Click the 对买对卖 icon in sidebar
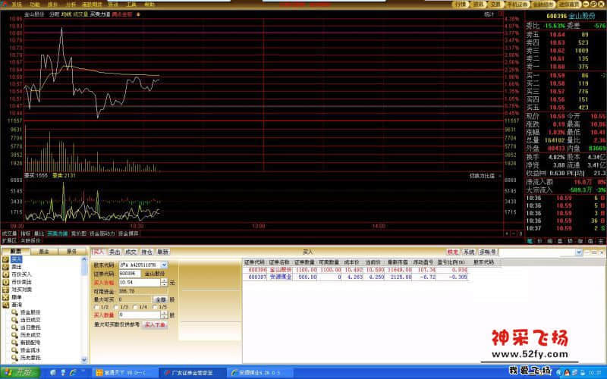The width and height of the screenshot is (607, 379). click(7, 290)
